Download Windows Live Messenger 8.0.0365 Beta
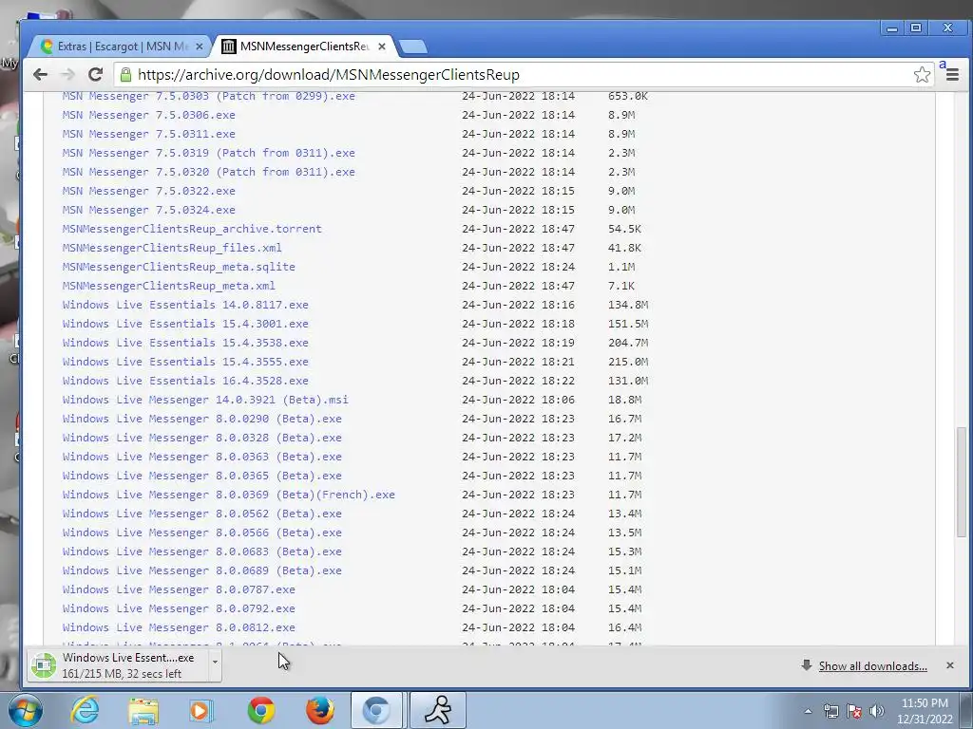 [202, 476]
